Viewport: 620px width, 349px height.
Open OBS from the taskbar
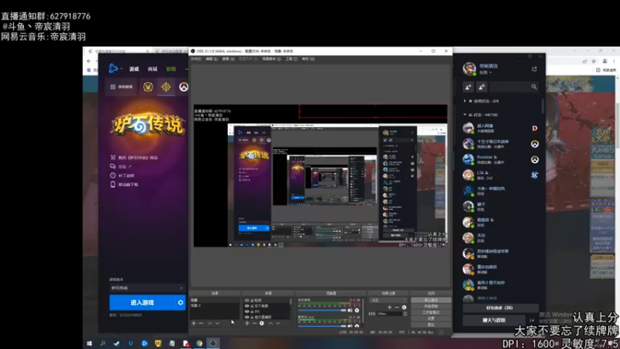(212, 344)
